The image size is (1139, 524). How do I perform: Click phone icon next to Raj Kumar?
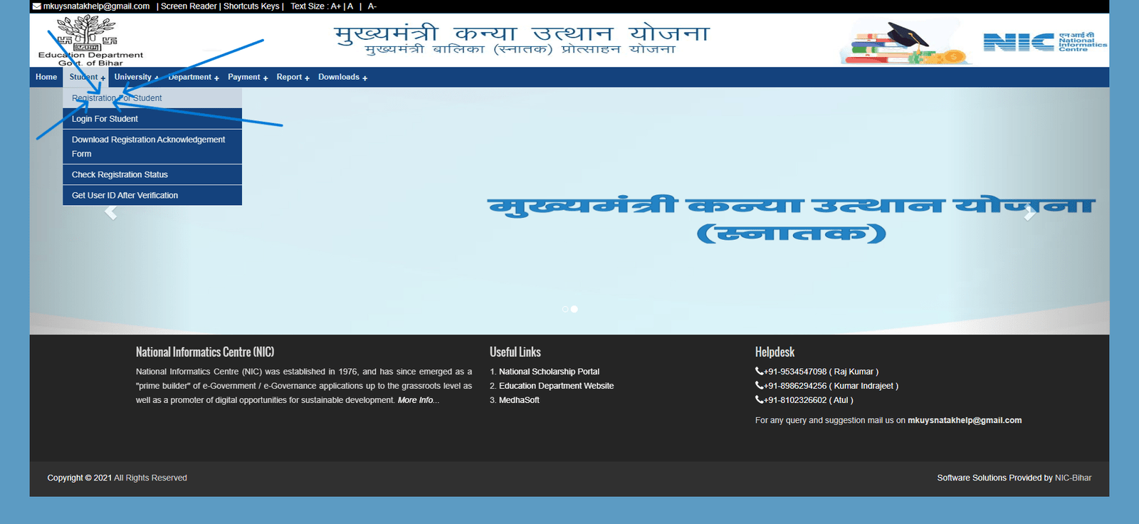(759, 371)
